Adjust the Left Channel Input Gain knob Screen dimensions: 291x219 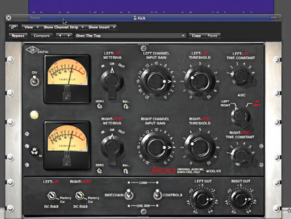coord(156,81)
